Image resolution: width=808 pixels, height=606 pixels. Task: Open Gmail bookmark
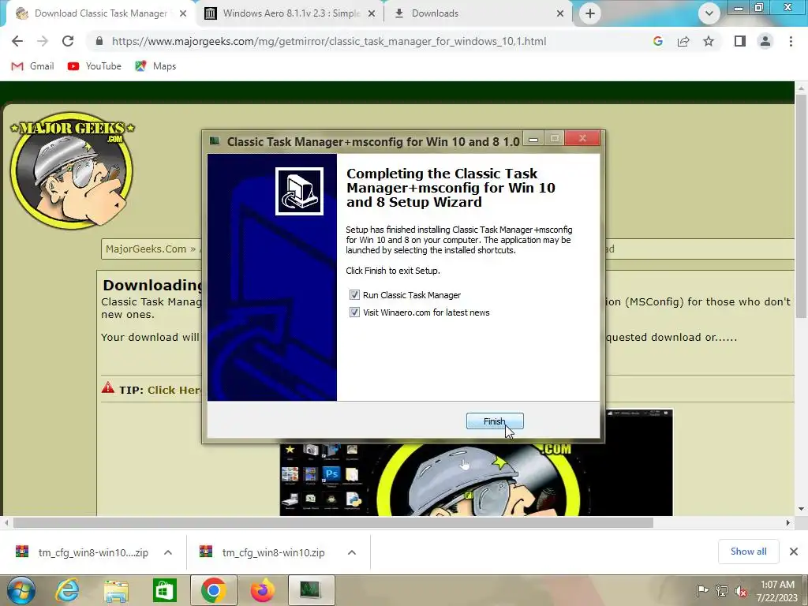pyautogui.click(x=32, y=66)
